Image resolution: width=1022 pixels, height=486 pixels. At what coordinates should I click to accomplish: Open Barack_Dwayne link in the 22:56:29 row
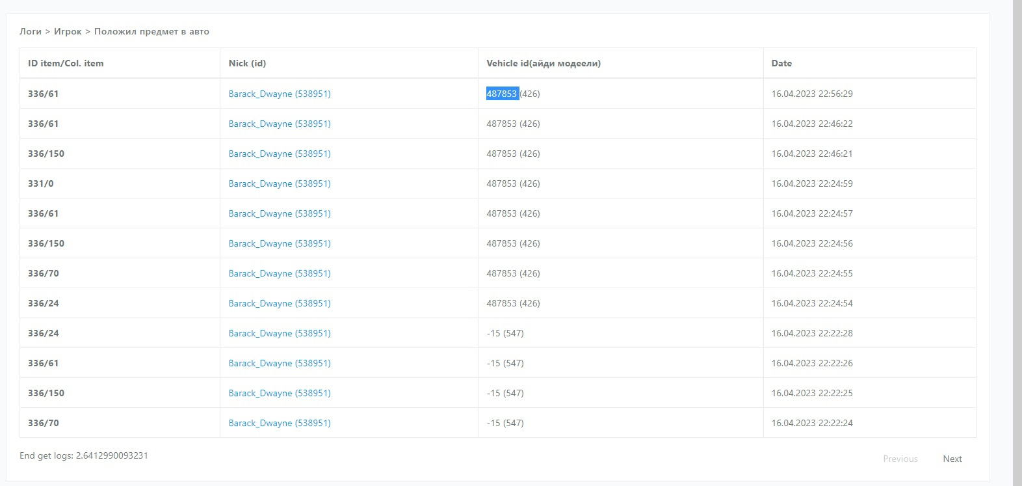280,94
